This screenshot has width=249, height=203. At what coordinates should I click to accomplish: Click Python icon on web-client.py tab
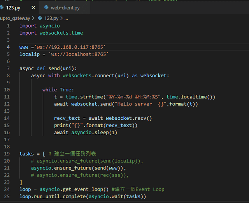tap(46, 7)
